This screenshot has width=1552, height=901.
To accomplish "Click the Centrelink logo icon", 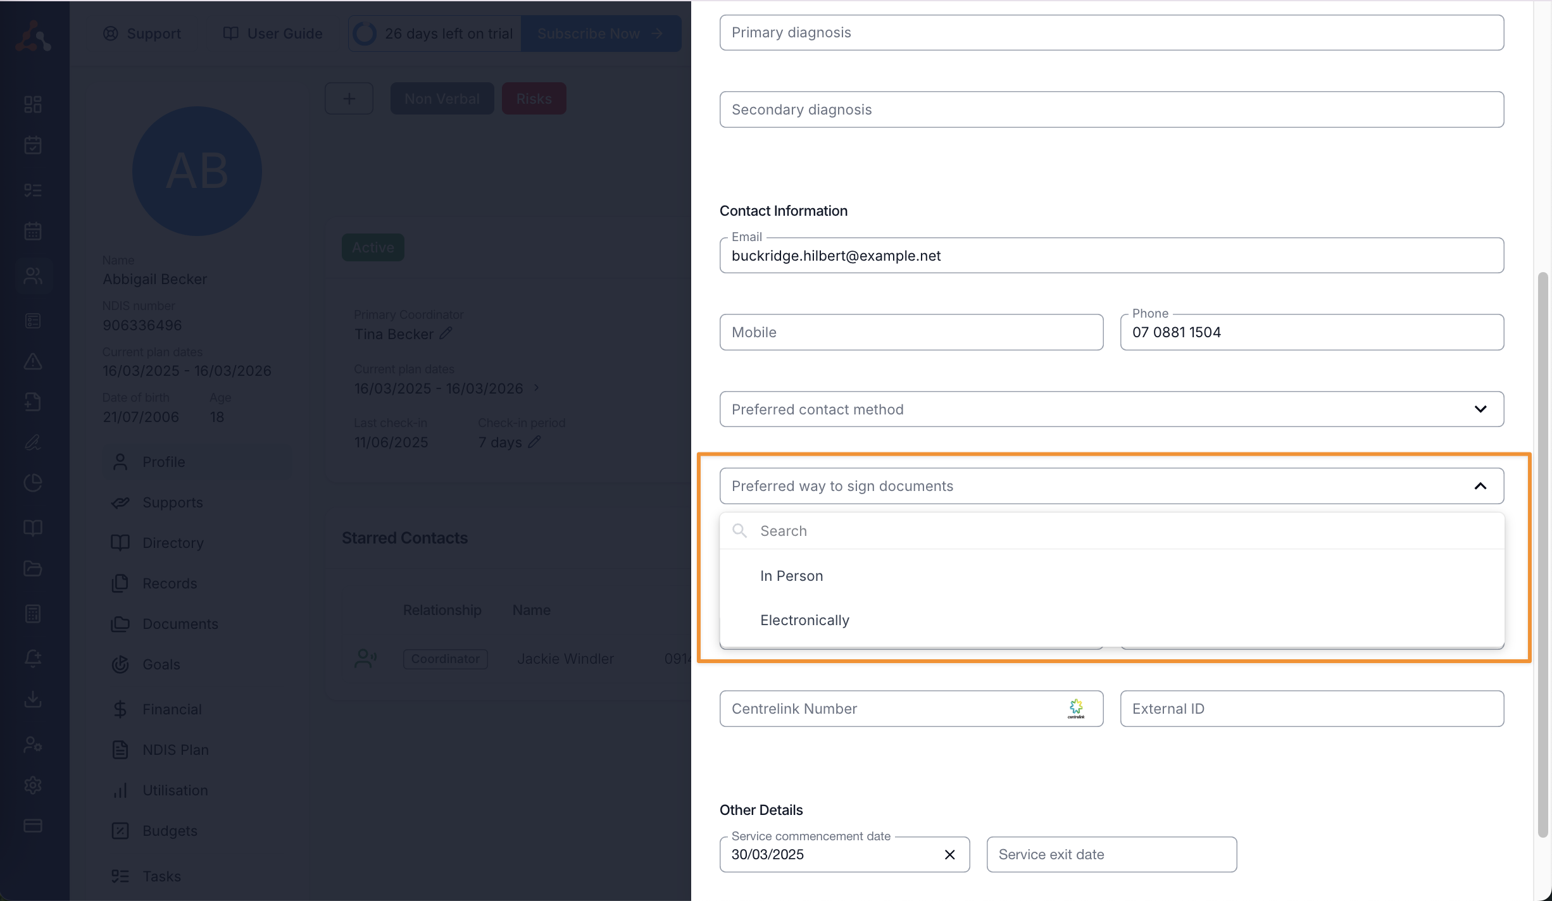I will point(1076,708).
